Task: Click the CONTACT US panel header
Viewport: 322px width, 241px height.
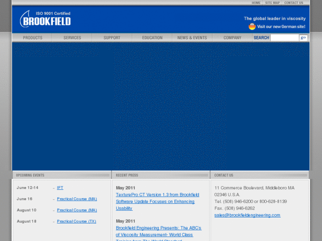Action: pos(224,175)
